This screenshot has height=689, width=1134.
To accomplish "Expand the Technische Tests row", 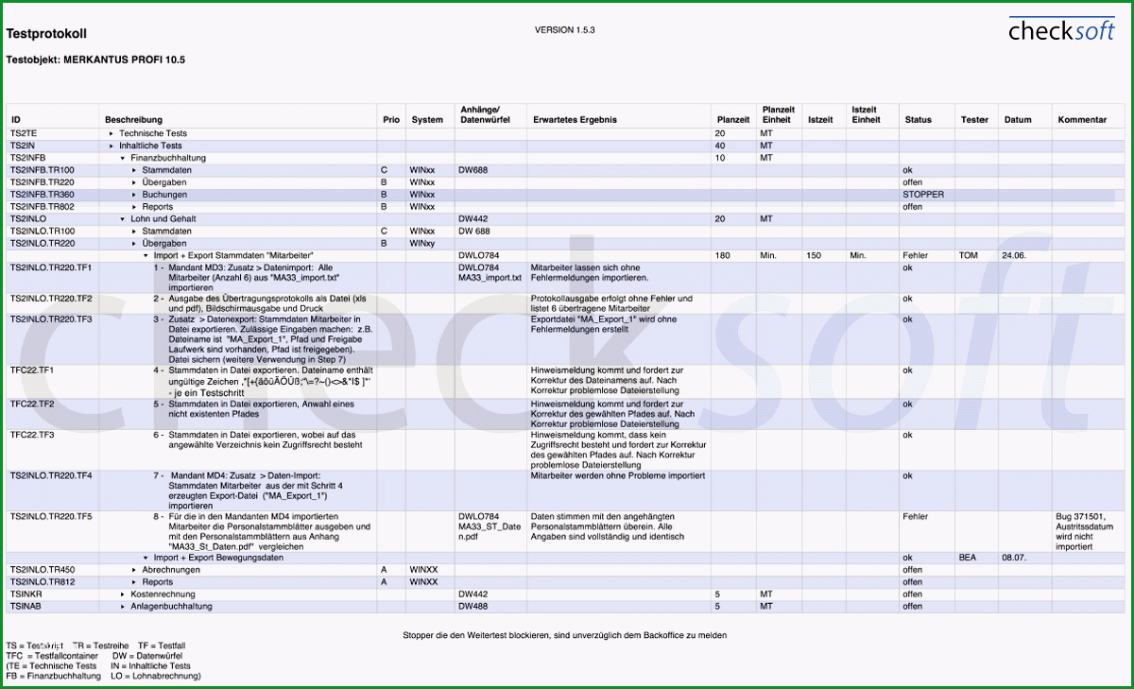I will point(112,134).
